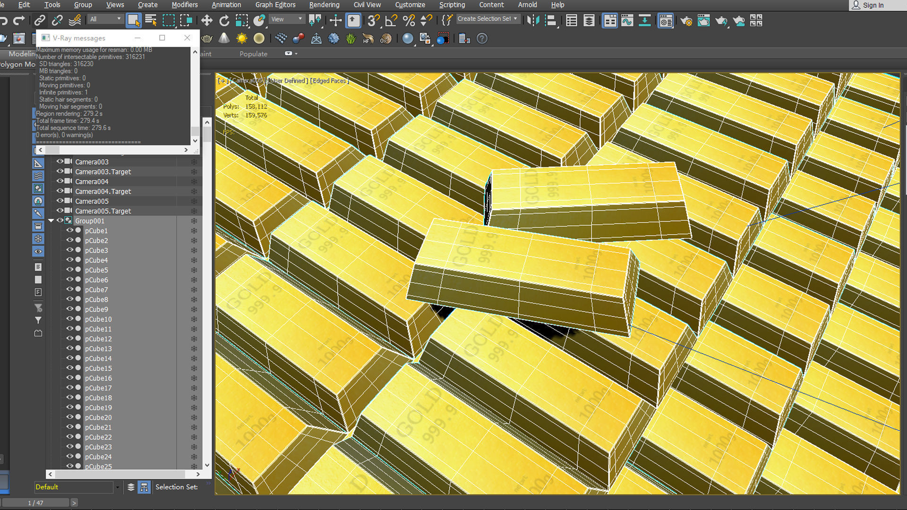Open the View coordinate system dropdown
The image size is (907, 510).
click(x=287, y=19)
